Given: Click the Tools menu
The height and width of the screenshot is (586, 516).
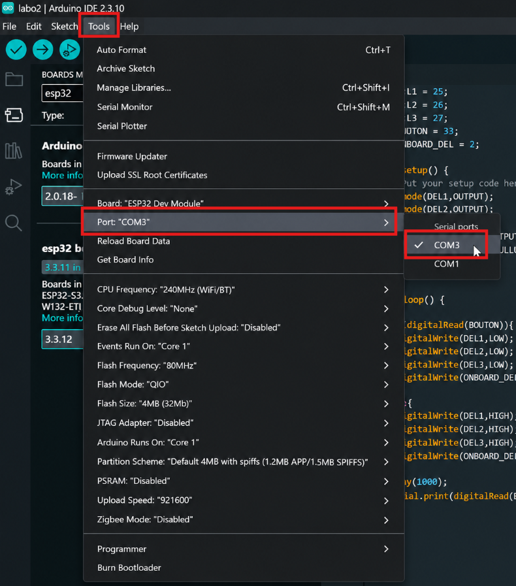Looking at the screenshot, I should point(99,27).
